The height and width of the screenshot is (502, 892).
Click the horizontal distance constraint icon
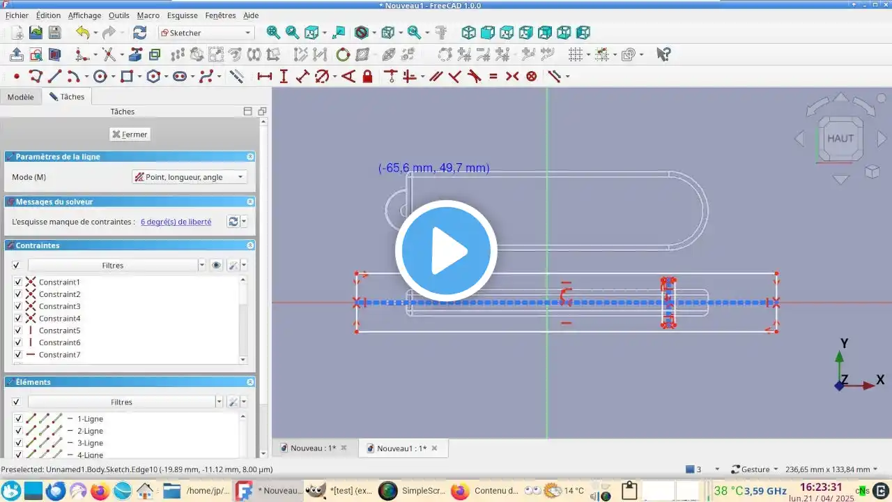tap(264, 76)
